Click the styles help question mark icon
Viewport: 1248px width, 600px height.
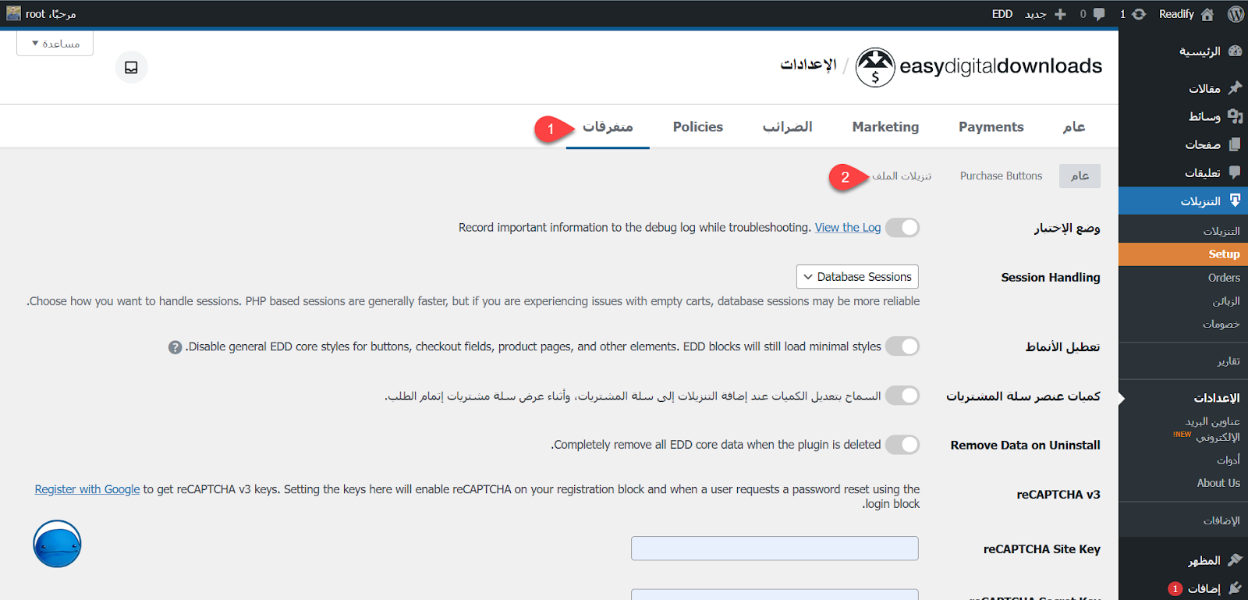[175, 347]
